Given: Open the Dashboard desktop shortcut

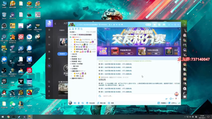Looking at the screenshot, I should point(29,16).
